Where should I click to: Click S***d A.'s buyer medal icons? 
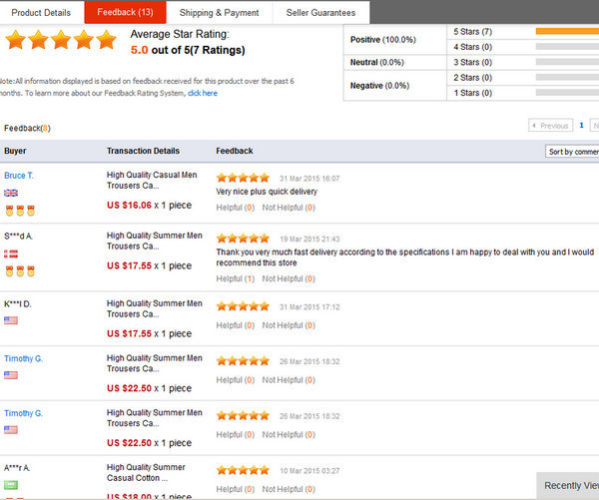click(x=17, y=270)
